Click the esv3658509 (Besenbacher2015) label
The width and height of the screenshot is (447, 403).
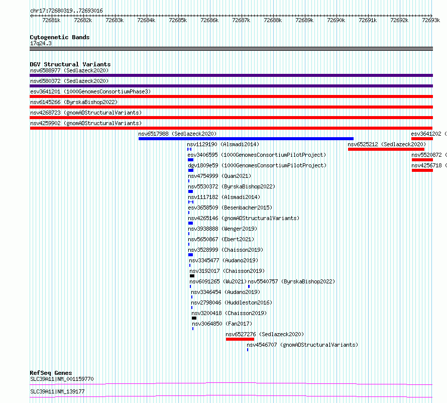pos(230,208)
